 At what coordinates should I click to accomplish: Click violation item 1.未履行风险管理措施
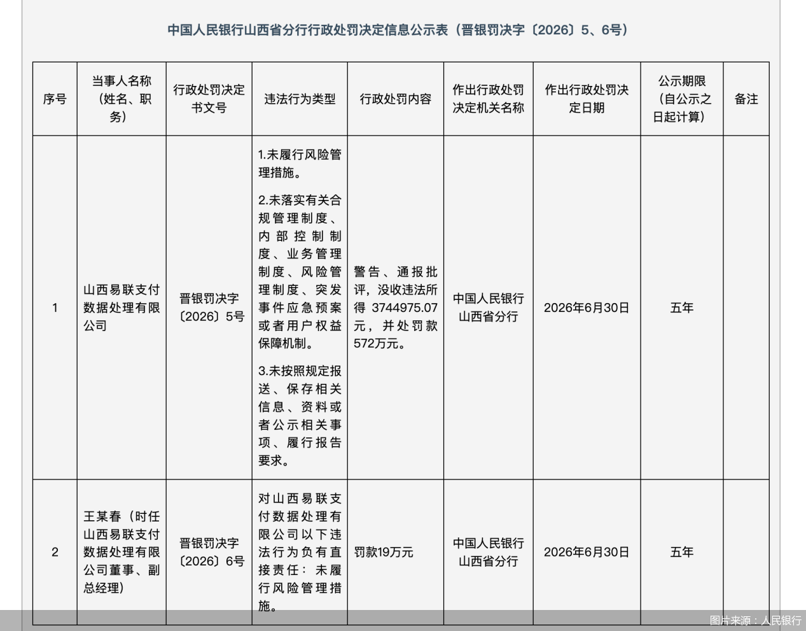[300, 164]
